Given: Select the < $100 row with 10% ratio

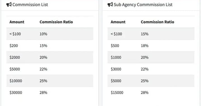Looking at the screenshot, I should [50, 34].
